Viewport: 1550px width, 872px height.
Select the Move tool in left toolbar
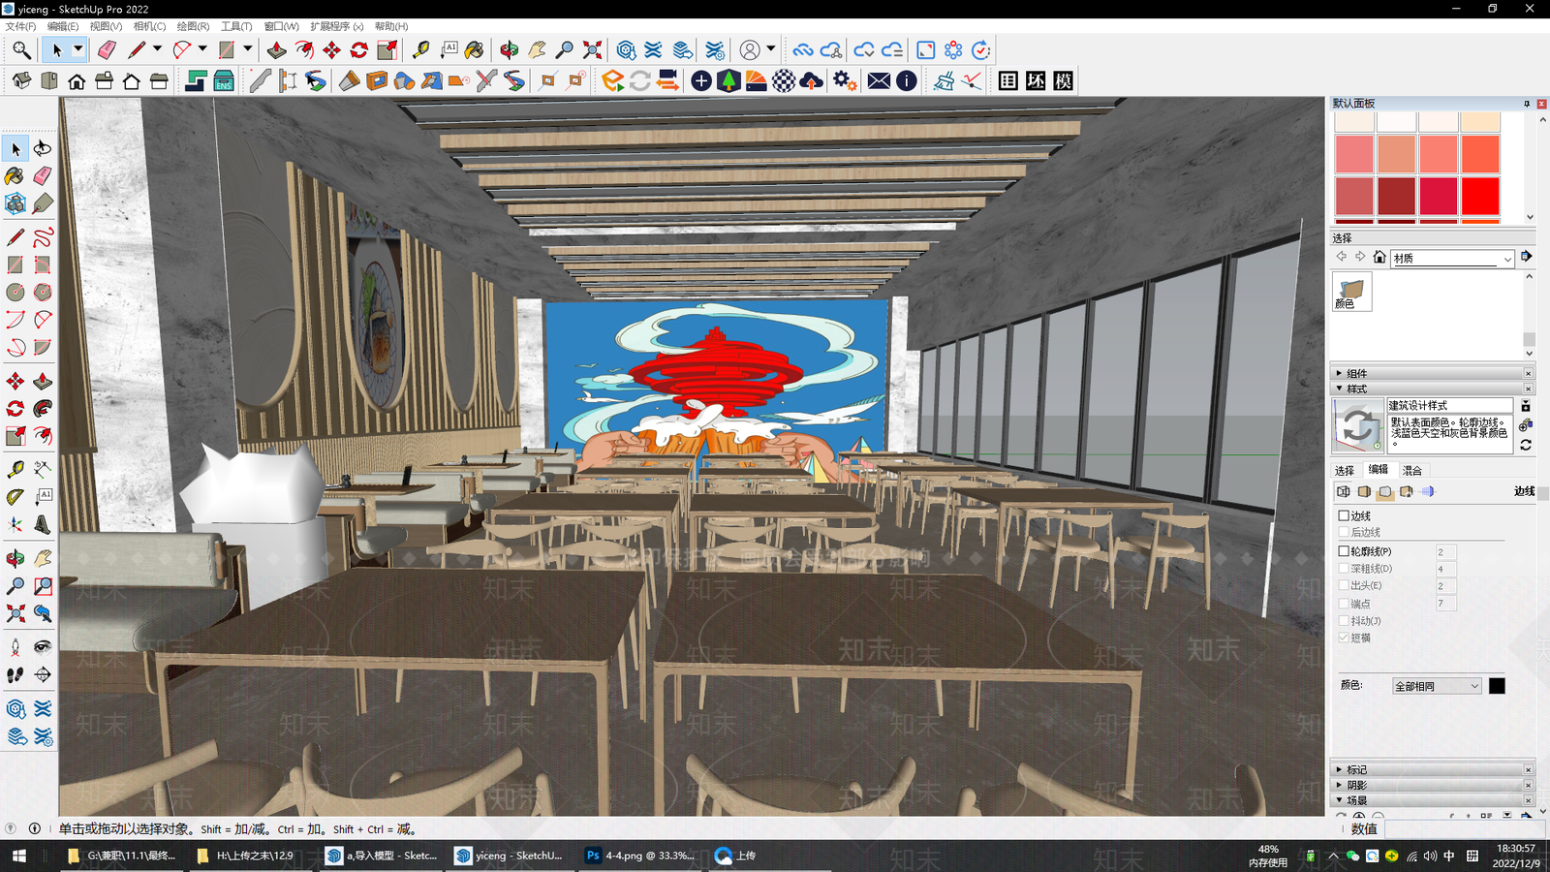coord(15,381)
